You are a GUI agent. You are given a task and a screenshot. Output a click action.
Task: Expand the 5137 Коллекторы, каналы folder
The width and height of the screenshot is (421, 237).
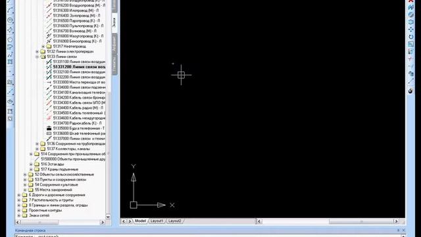37,149
